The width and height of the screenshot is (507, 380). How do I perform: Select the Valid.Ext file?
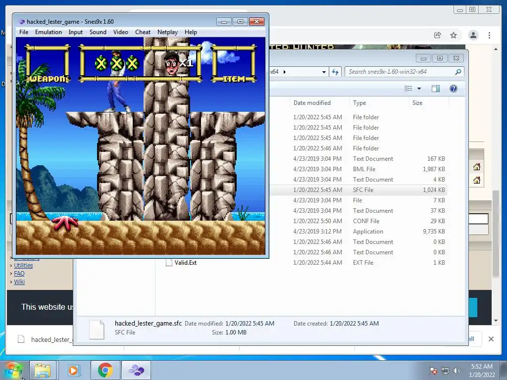point(185,263)
